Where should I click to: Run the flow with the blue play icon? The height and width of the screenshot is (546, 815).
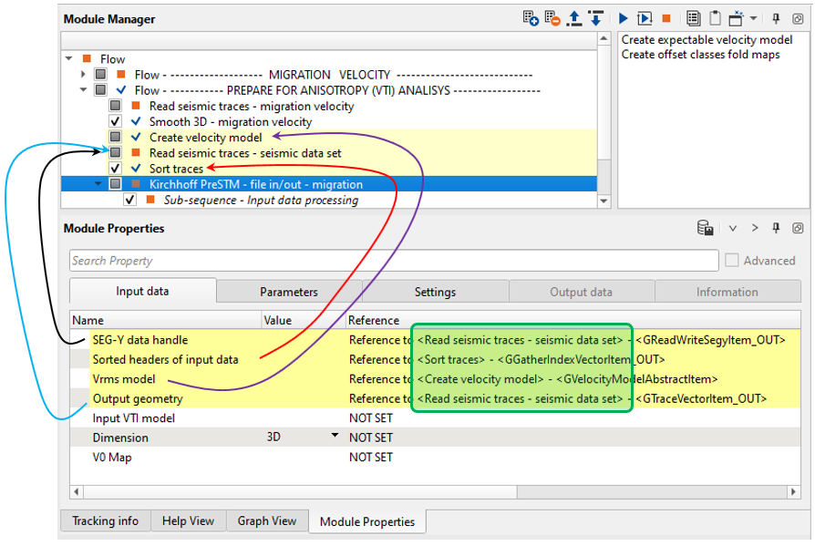pos(623,18)
